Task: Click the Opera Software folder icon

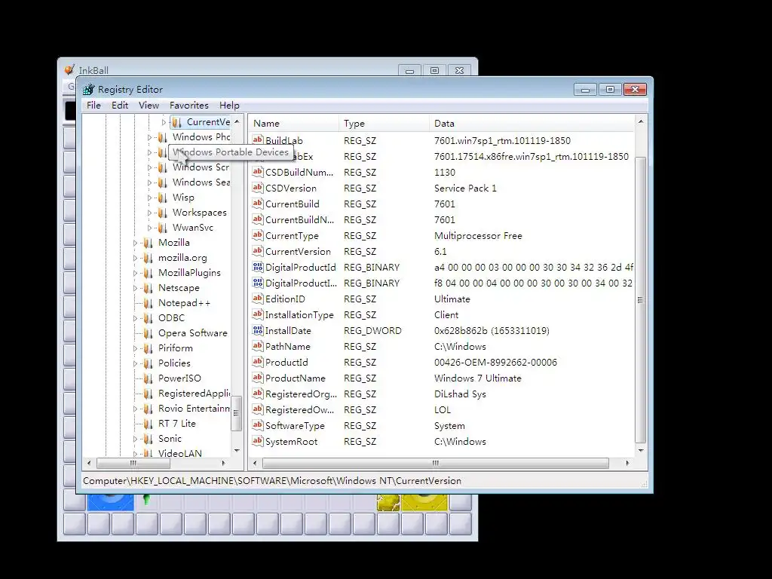Action: click(x=148, y=332)
